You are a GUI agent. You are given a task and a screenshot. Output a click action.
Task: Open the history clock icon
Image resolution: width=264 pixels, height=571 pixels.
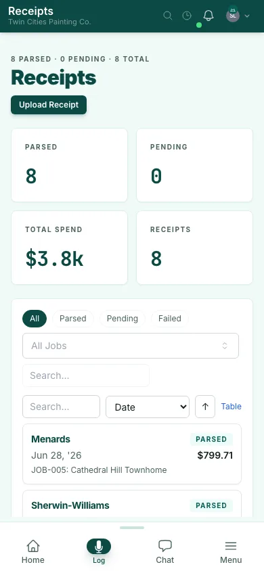pos(187,16)
